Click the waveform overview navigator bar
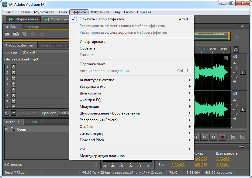The width and height of the screenshot is (252, 178). [212, 36]
